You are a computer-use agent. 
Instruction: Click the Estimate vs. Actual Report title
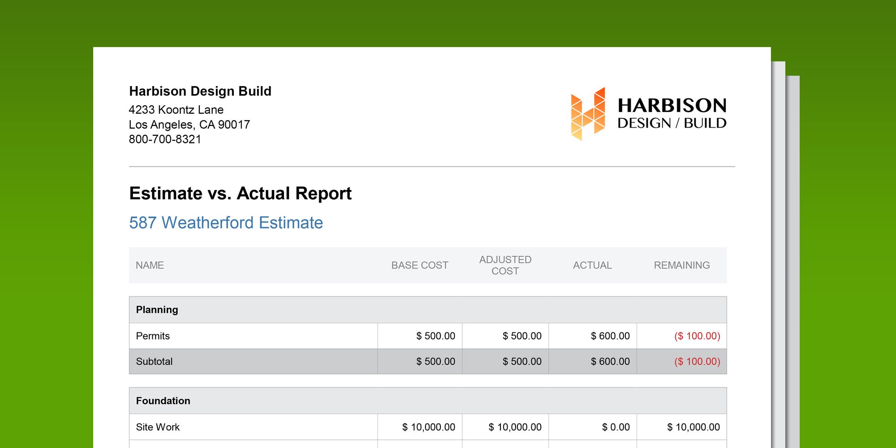pos(241,194)
